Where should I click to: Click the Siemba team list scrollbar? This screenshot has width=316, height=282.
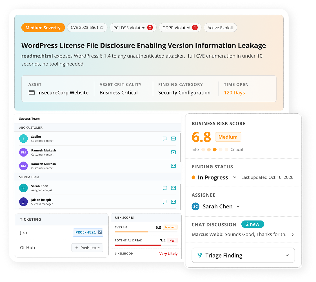tap(180, 197)
